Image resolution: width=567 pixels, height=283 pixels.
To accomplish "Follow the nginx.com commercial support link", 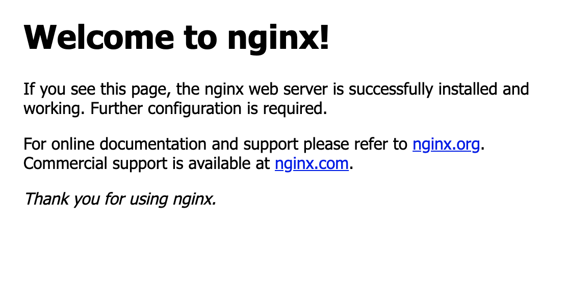I will click(312, 163).
